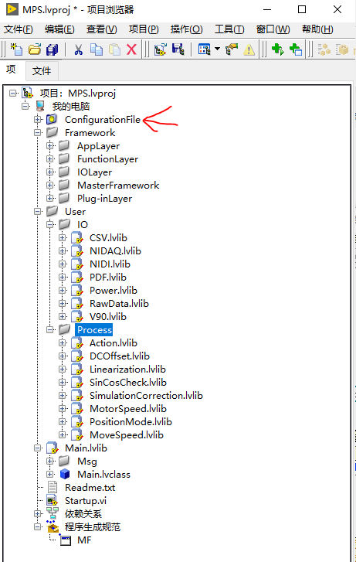Screen dimensions: 356x562
Task: Click the greyed-out package box icon
Action: click(342, 49)
